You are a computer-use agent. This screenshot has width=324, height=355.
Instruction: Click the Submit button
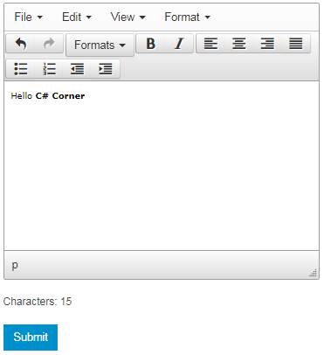31,338
